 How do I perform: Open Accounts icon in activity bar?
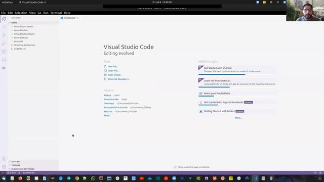click(x=4, y=159)
